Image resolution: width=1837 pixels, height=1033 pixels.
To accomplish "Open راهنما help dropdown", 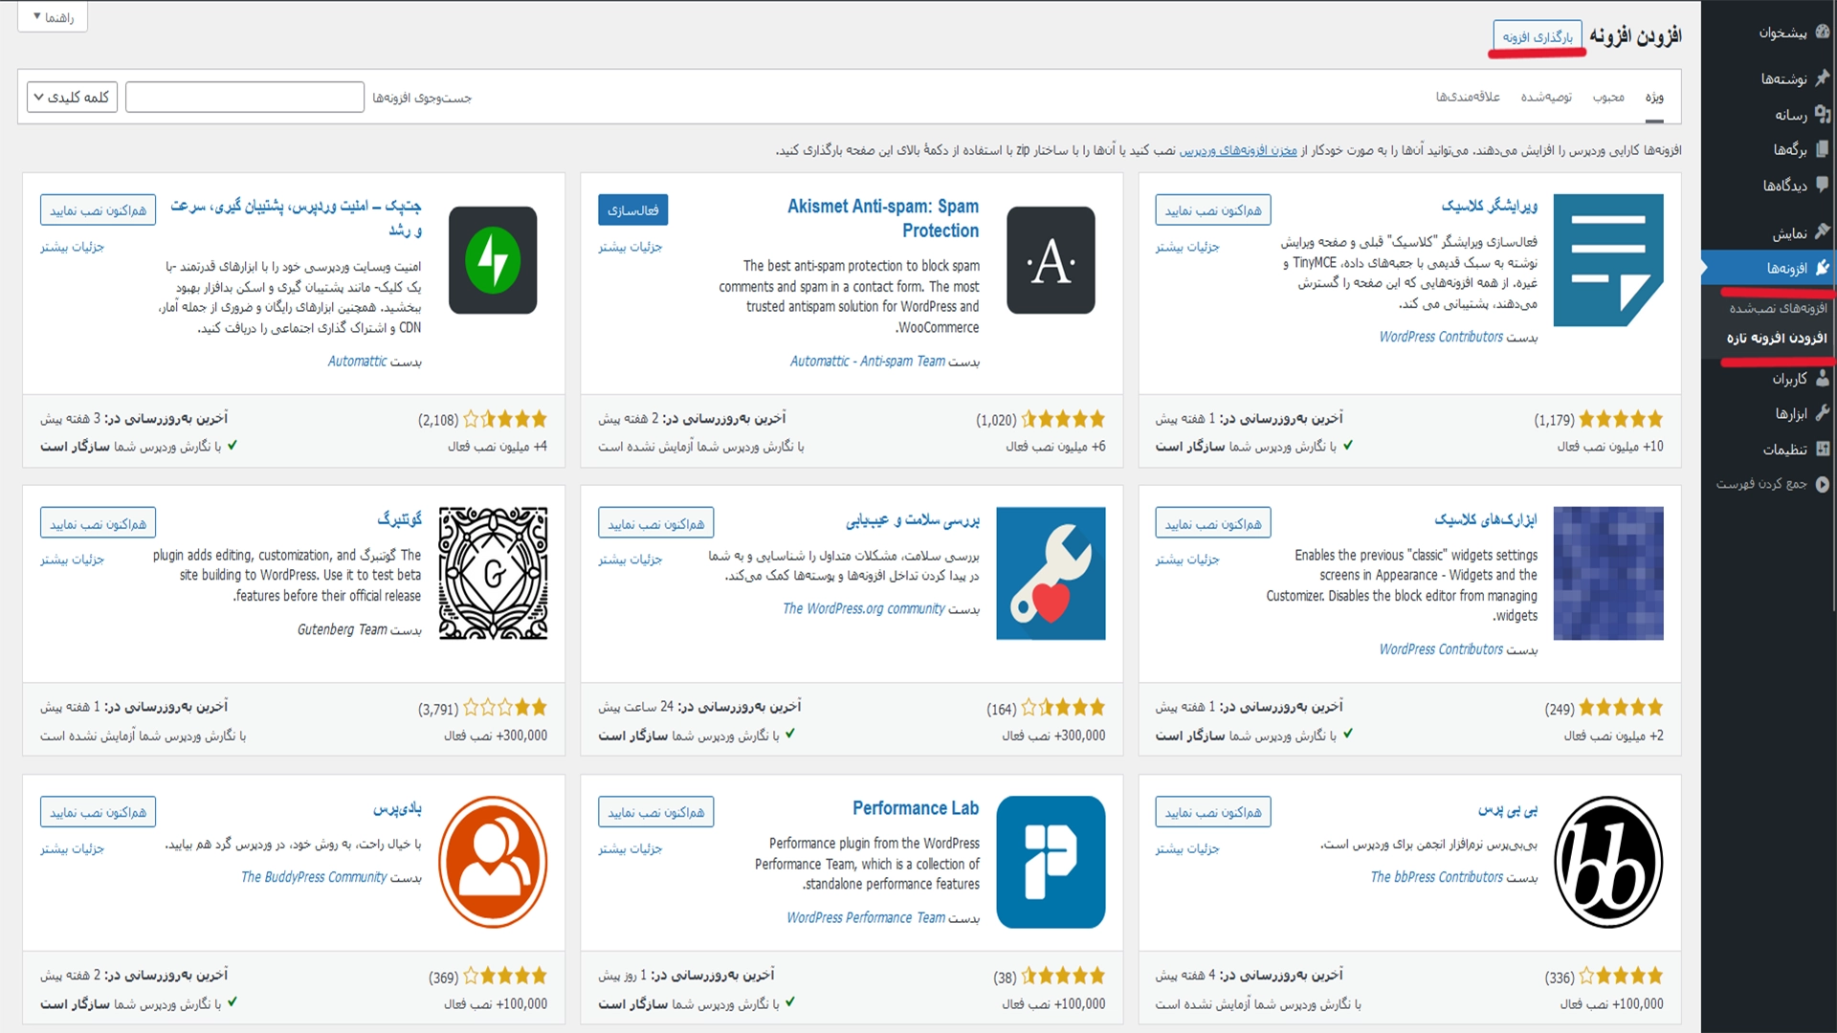I will pos(53,17).
